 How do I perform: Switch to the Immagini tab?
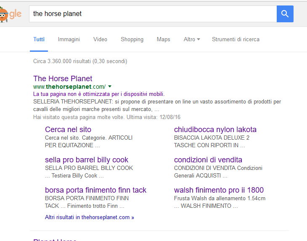tap(69, 40)
